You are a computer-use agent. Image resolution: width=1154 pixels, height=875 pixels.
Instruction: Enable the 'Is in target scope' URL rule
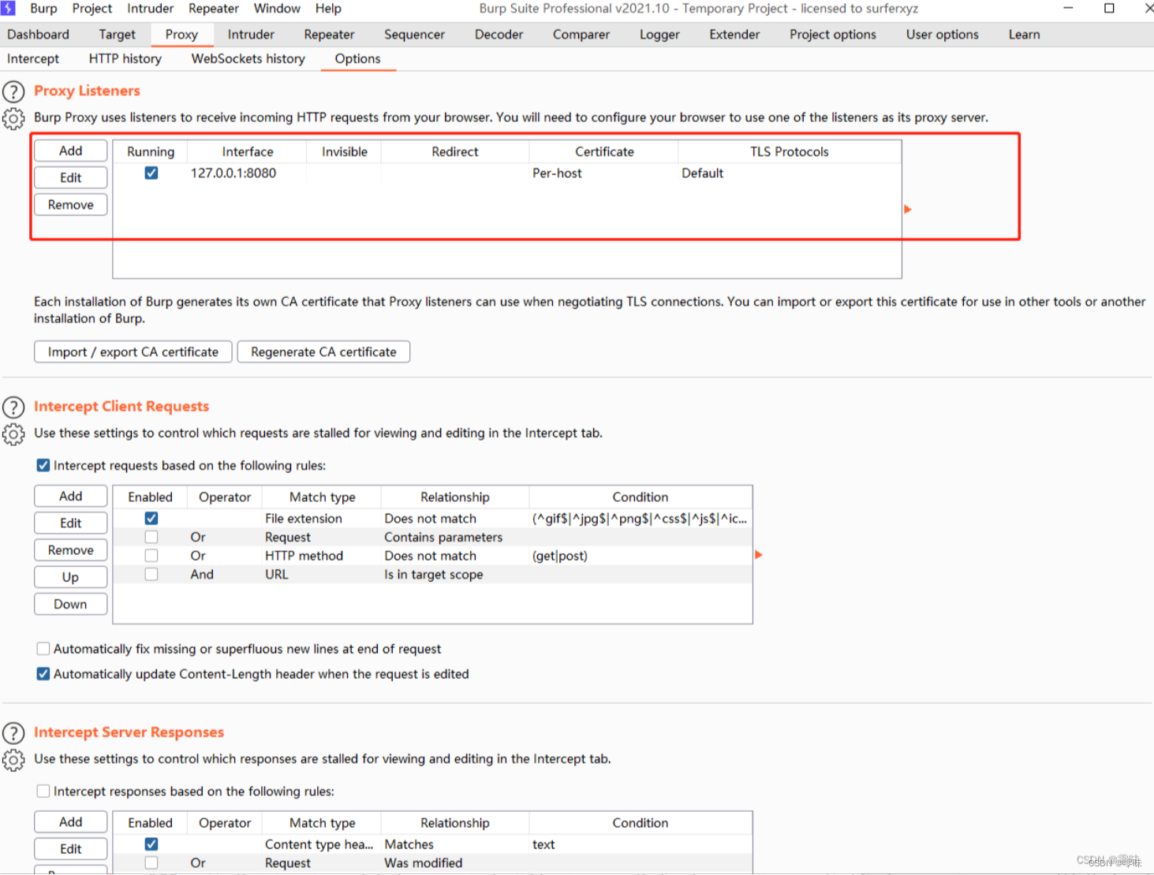click(151, 575)
